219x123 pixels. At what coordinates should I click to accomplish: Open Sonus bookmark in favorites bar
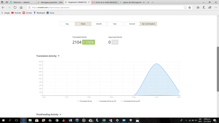coord(50,13)
